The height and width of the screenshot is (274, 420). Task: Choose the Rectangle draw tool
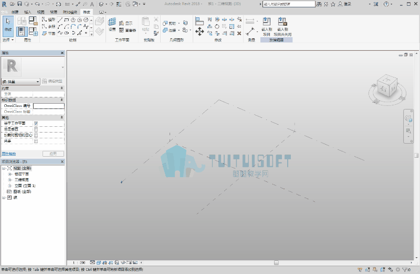tap(67, 20)
